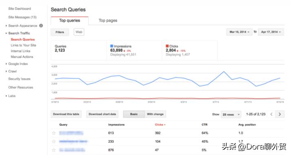Open Other Resources page
The width and height of the screenshot is (291, 155).
[x=21, y=87]
